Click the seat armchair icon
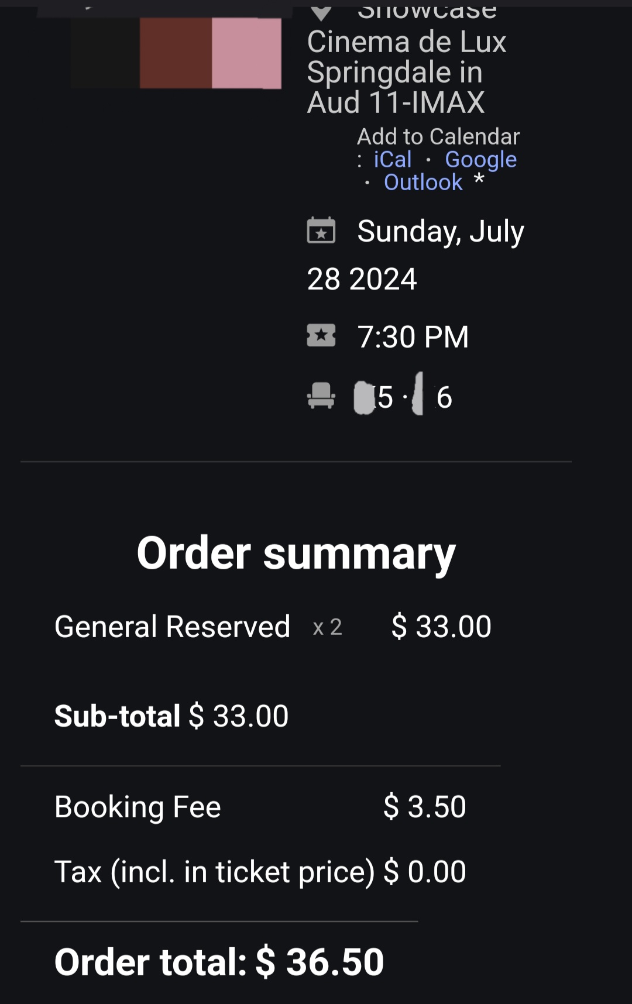The width and height of the screenshot is (632, 1004). [321, 396]
